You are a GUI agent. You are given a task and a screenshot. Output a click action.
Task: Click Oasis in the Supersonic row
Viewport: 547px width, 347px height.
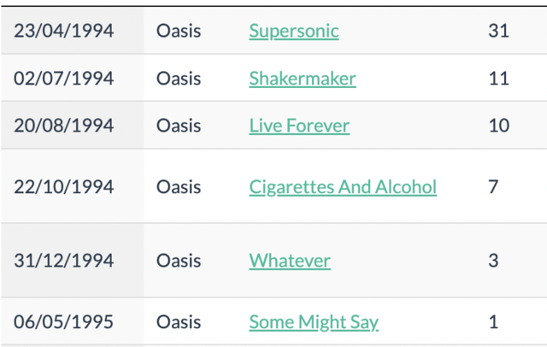tap(179, 31)
